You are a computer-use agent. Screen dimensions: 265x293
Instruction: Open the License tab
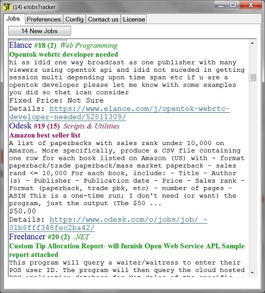[133, 20]
